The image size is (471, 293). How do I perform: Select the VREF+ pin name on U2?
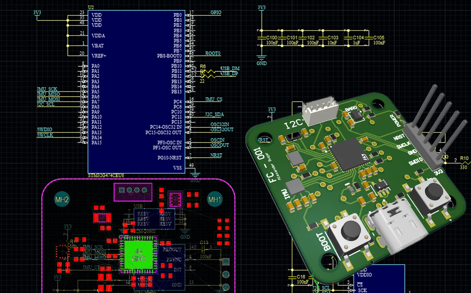(99, 56)
